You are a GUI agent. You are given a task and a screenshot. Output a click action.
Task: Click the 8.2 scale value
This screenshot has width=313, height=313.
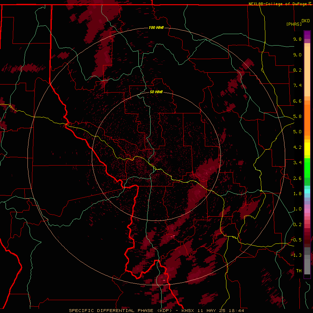tap(297, 70)
